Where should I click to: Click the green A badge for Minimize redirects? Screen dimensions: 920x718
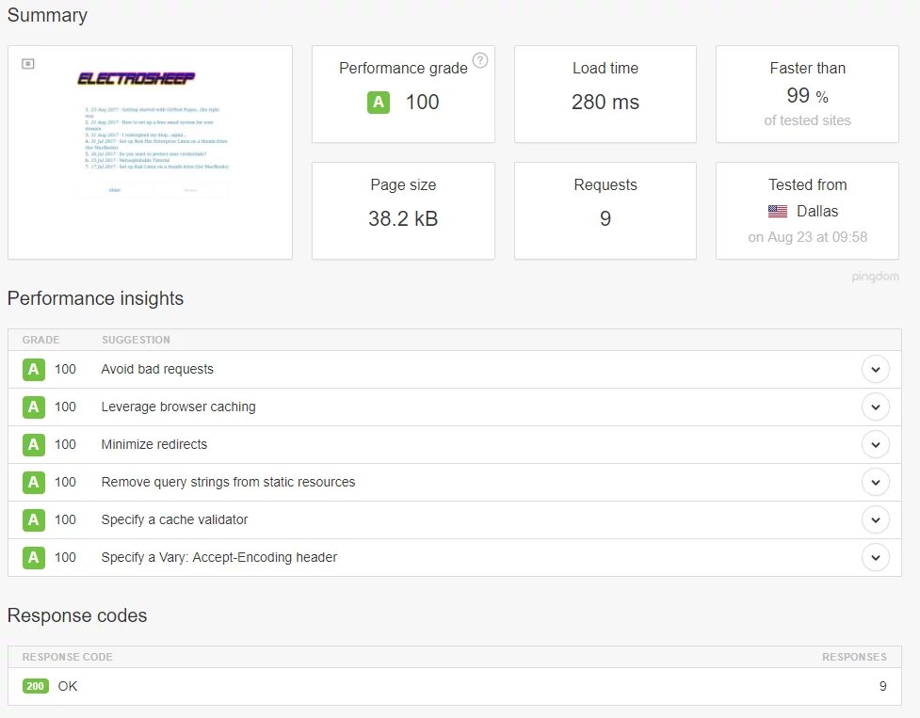coord(34,444)
